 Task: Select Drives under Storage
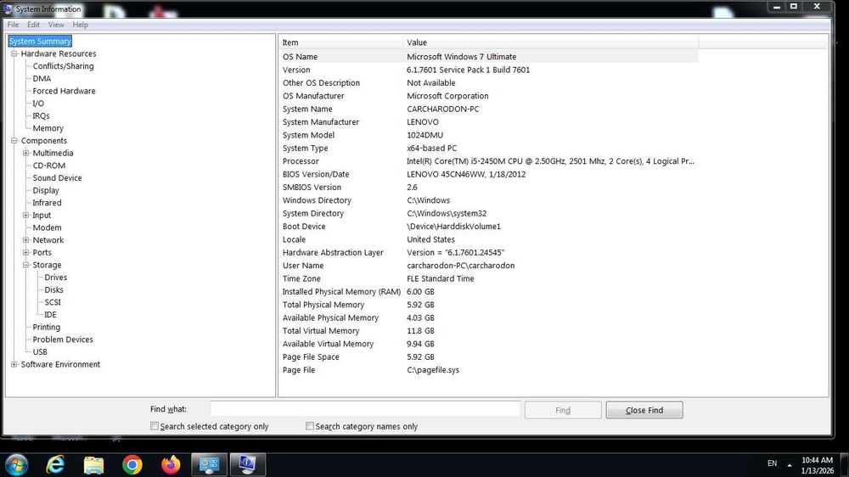[x=56, y=278]
